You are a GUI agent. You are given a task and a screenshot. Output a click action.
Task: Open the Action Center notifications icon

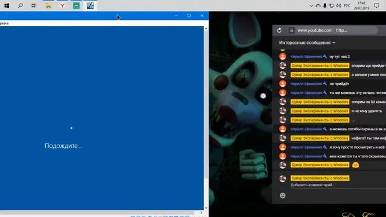pos(376,5)
